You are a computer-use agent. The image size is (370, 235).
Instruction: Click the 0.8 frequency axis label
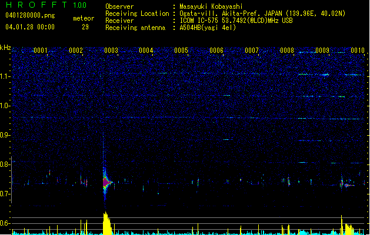[x=5, y=164]
